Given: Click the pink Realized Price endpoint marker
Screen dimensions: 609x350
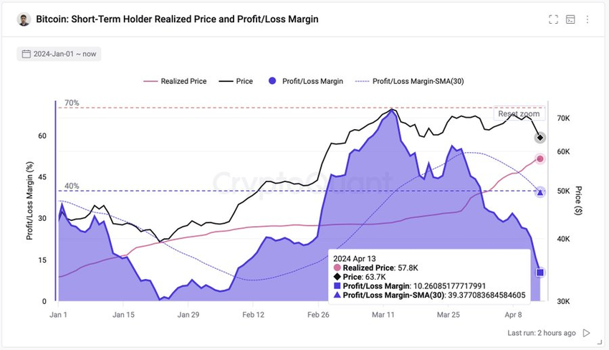Looking at the screenshot, I should pyautogui.click(x=540, y=159).
